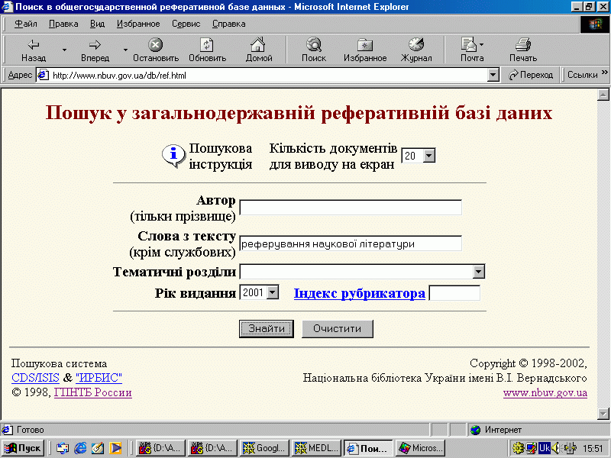Open the CDS/ISIS link
Viewport: 611px width, 458px height.
click(35, 377)
